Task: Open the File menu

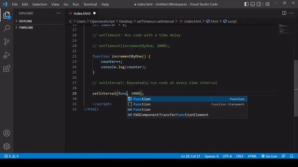Action: click(14, 4)
